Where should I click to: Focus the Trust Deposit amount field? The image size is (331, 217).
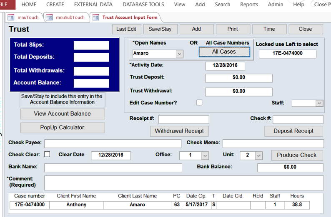(x=238, y=78)
